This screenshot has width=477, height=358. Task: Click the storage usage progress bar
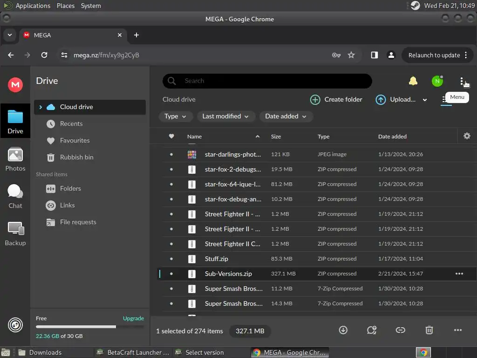point(90,327)
